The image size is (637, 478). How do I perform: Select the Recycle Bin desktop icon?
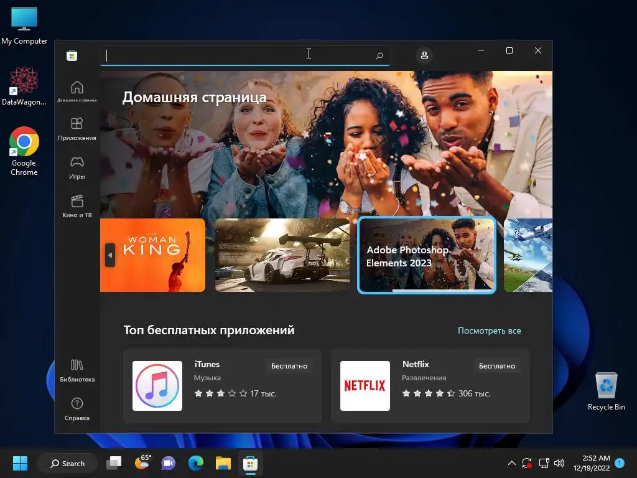pos(606,391)
